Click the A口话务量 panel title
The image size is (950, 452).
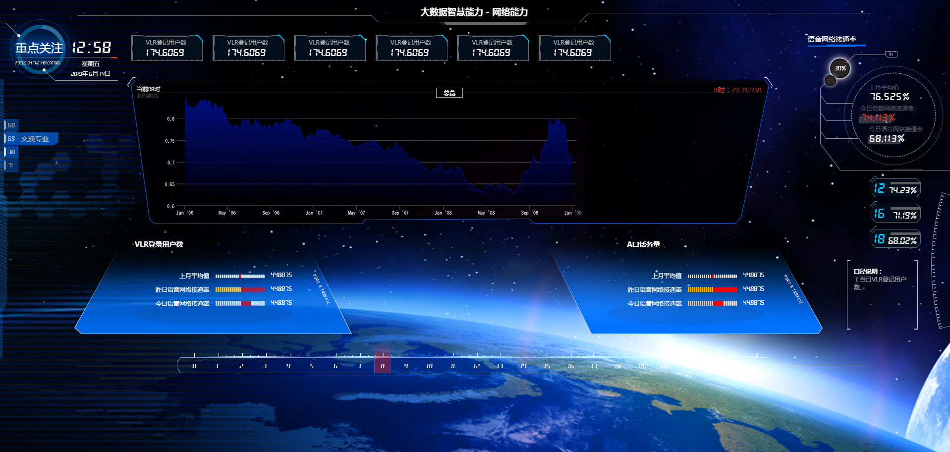(643, 244)
